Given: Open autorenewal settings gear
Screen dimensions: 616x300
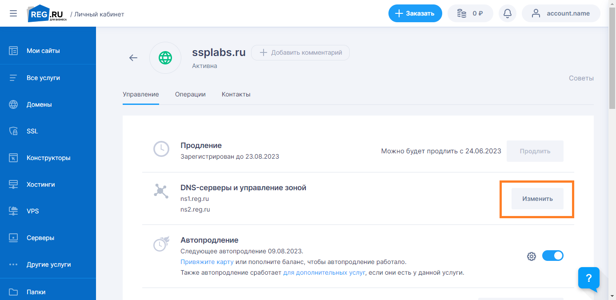Looking at the screenshot, I should tap(531, 256).
